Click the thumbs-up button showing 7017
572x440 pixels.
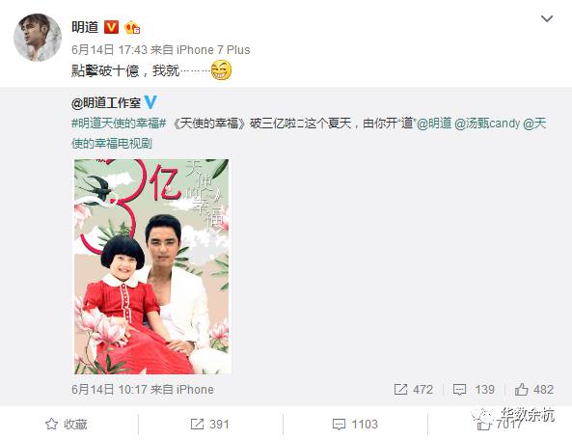[x=500, y=425]
